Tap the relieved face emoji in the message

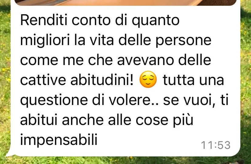[148, 79]
